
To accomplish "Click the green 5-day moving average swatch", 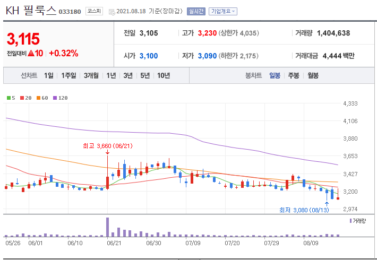I will (8, 98).
